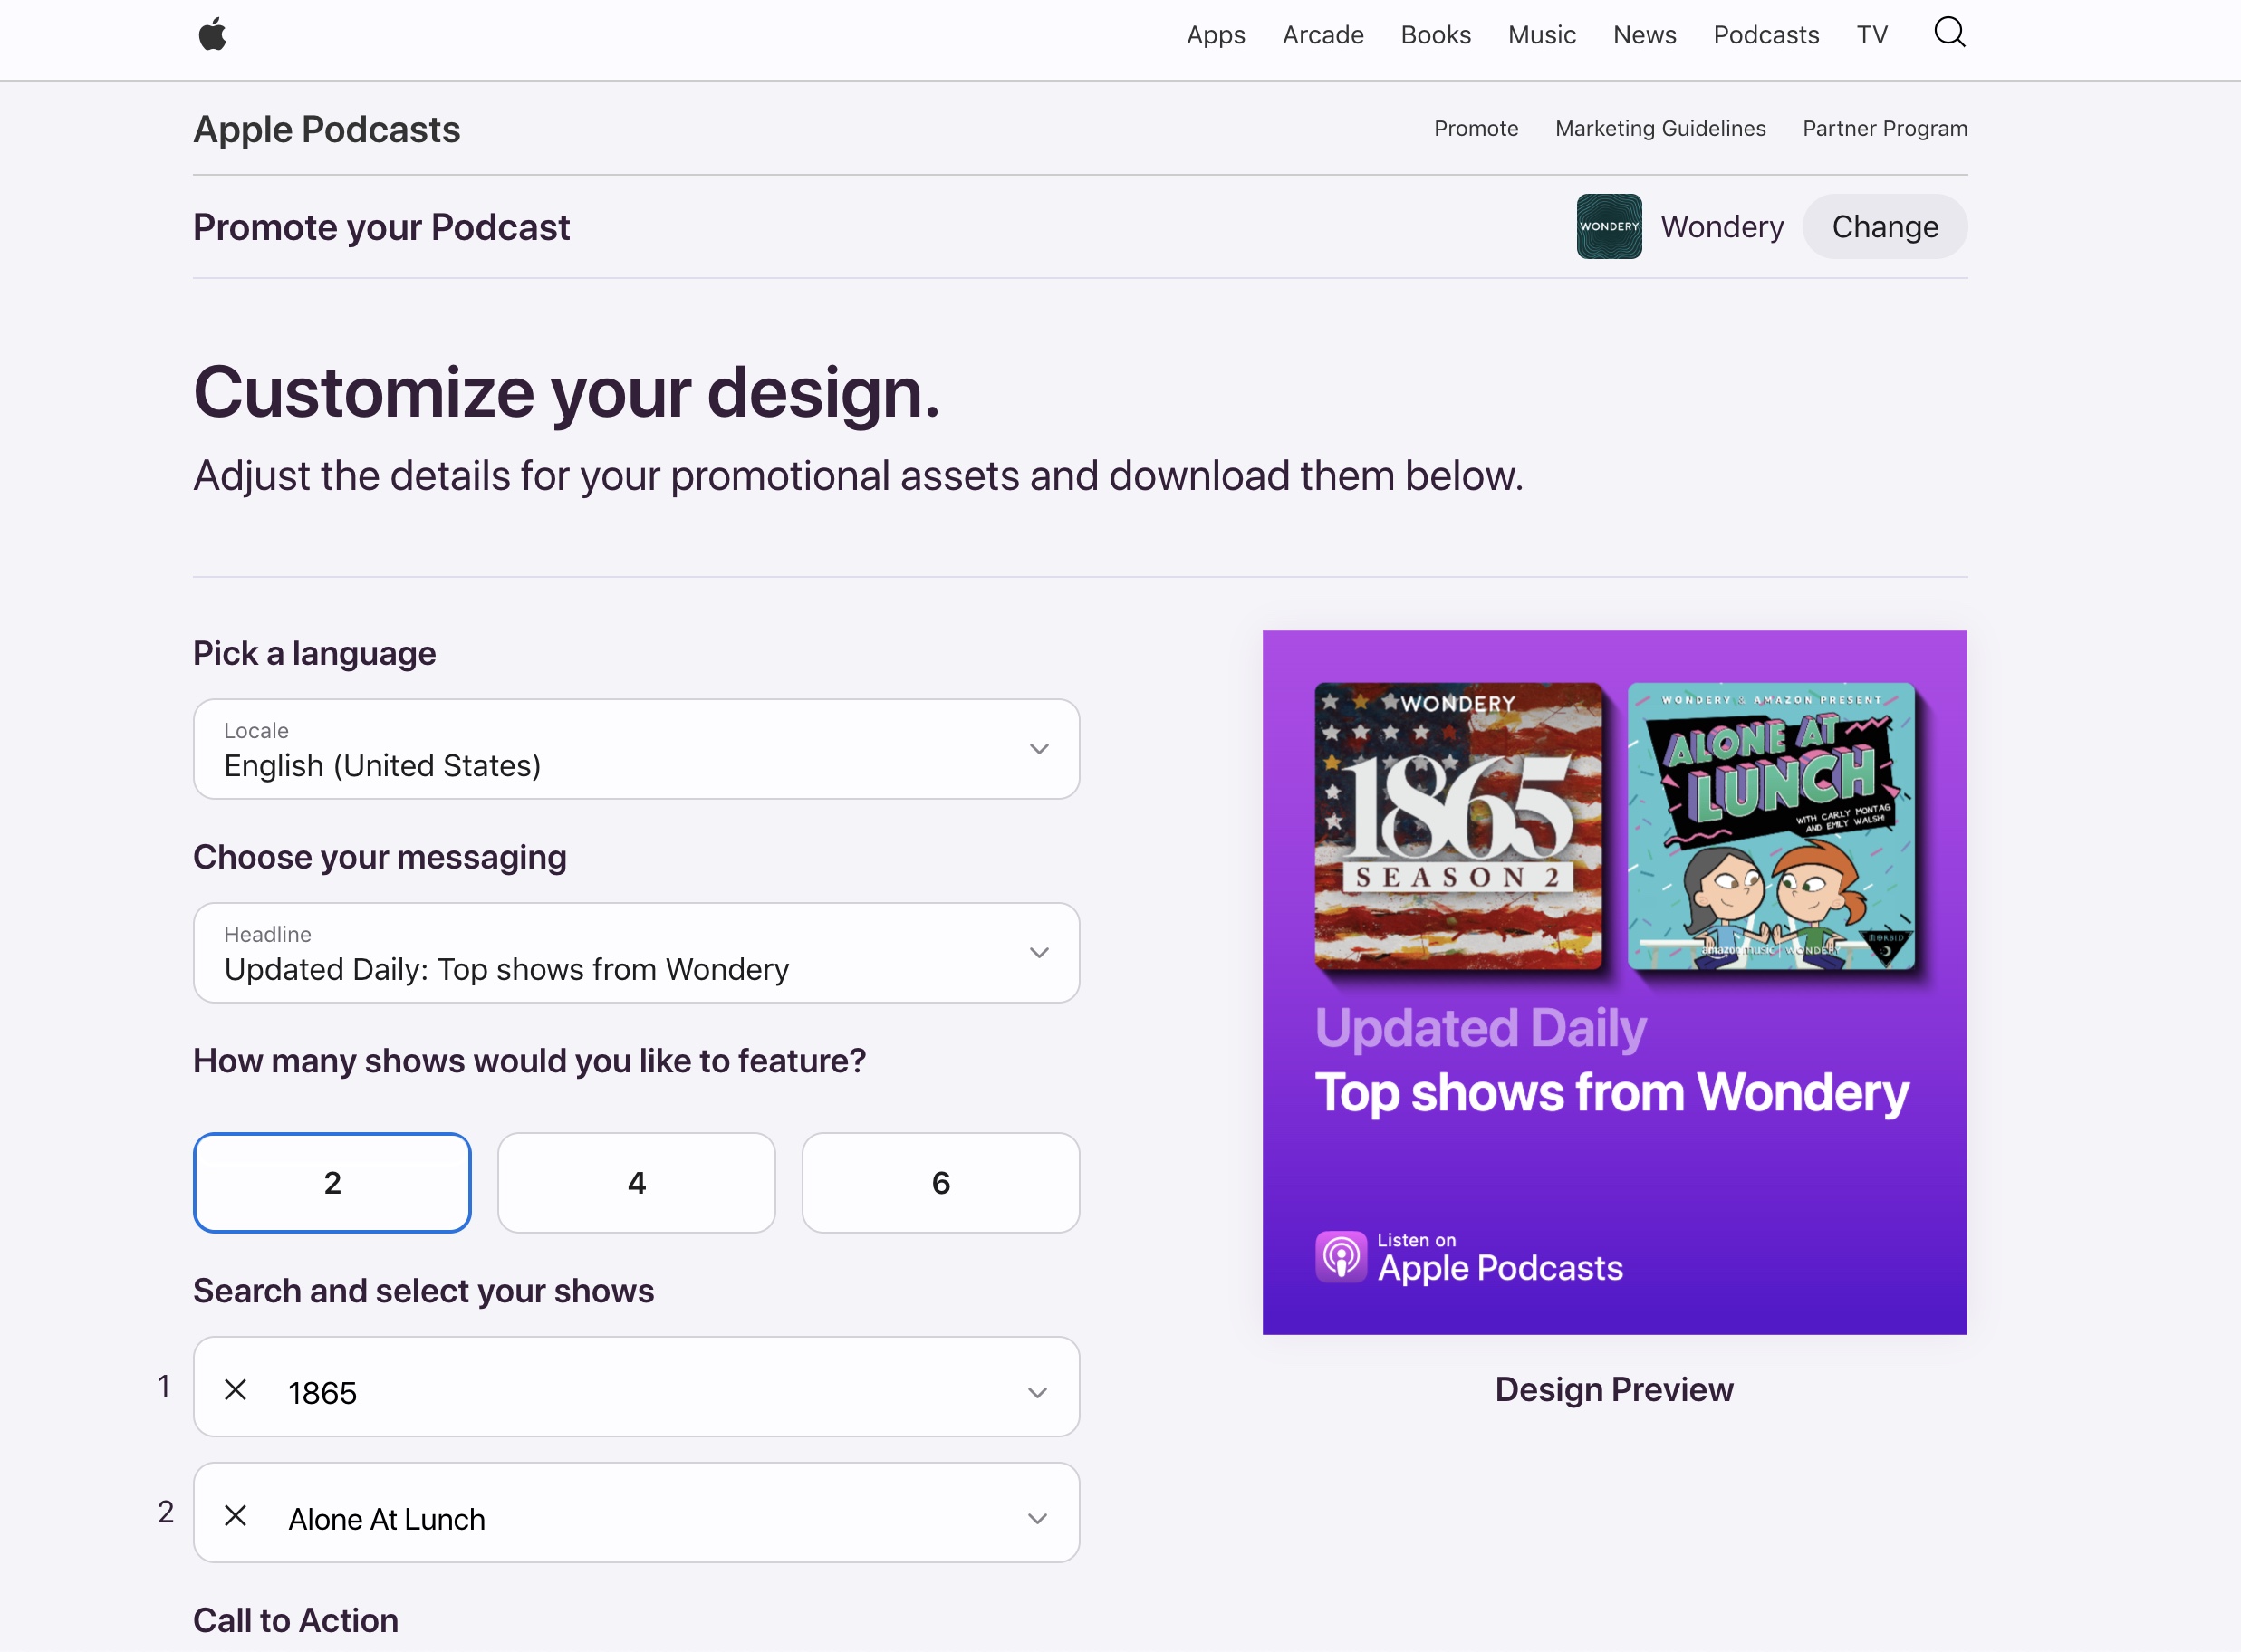Screen dimensions: 2241x1652
Task: Open TV in top navigation
Action: pyautogui.click(x=1872, y=35)
